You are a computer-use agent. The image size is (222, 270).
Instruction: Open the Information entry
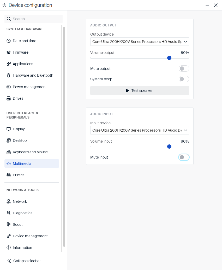(x=32, y=248)
